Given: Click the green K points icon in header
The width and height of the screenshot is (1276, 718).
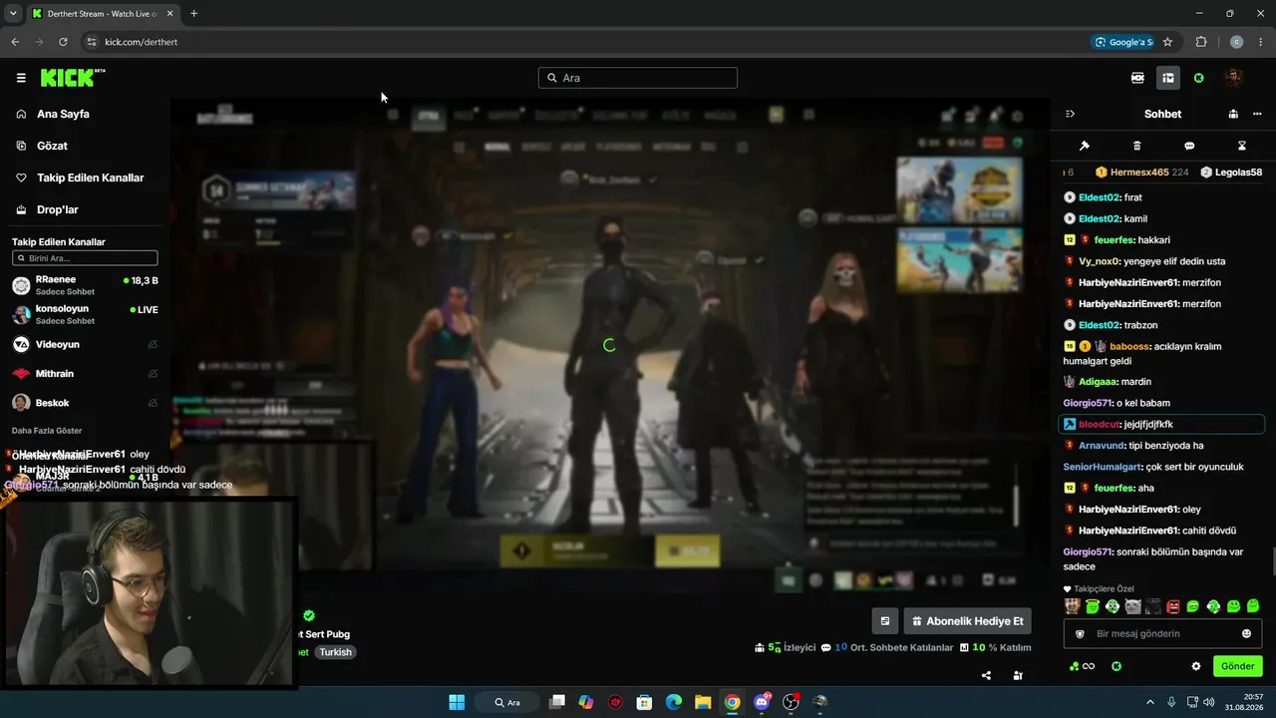Looking at the screenshot, I should (x=1198, y=78).
